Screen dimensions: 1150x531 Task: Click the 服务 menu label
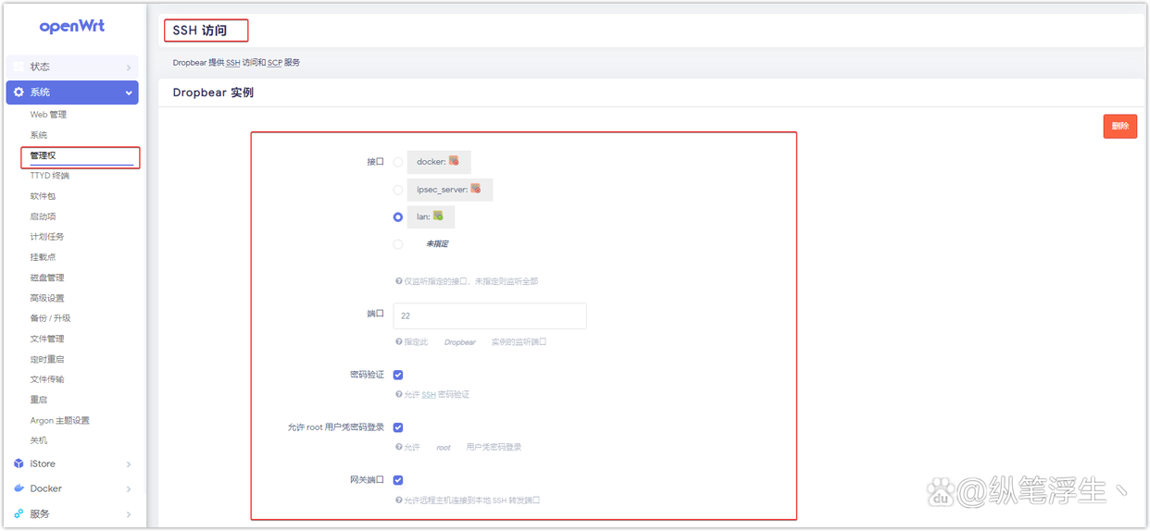(x=40, y=513)
